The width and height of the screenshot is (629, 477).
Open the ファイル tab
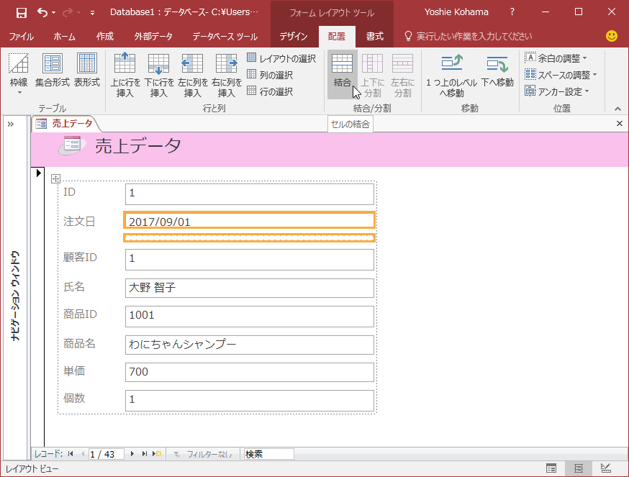[22, 37]
